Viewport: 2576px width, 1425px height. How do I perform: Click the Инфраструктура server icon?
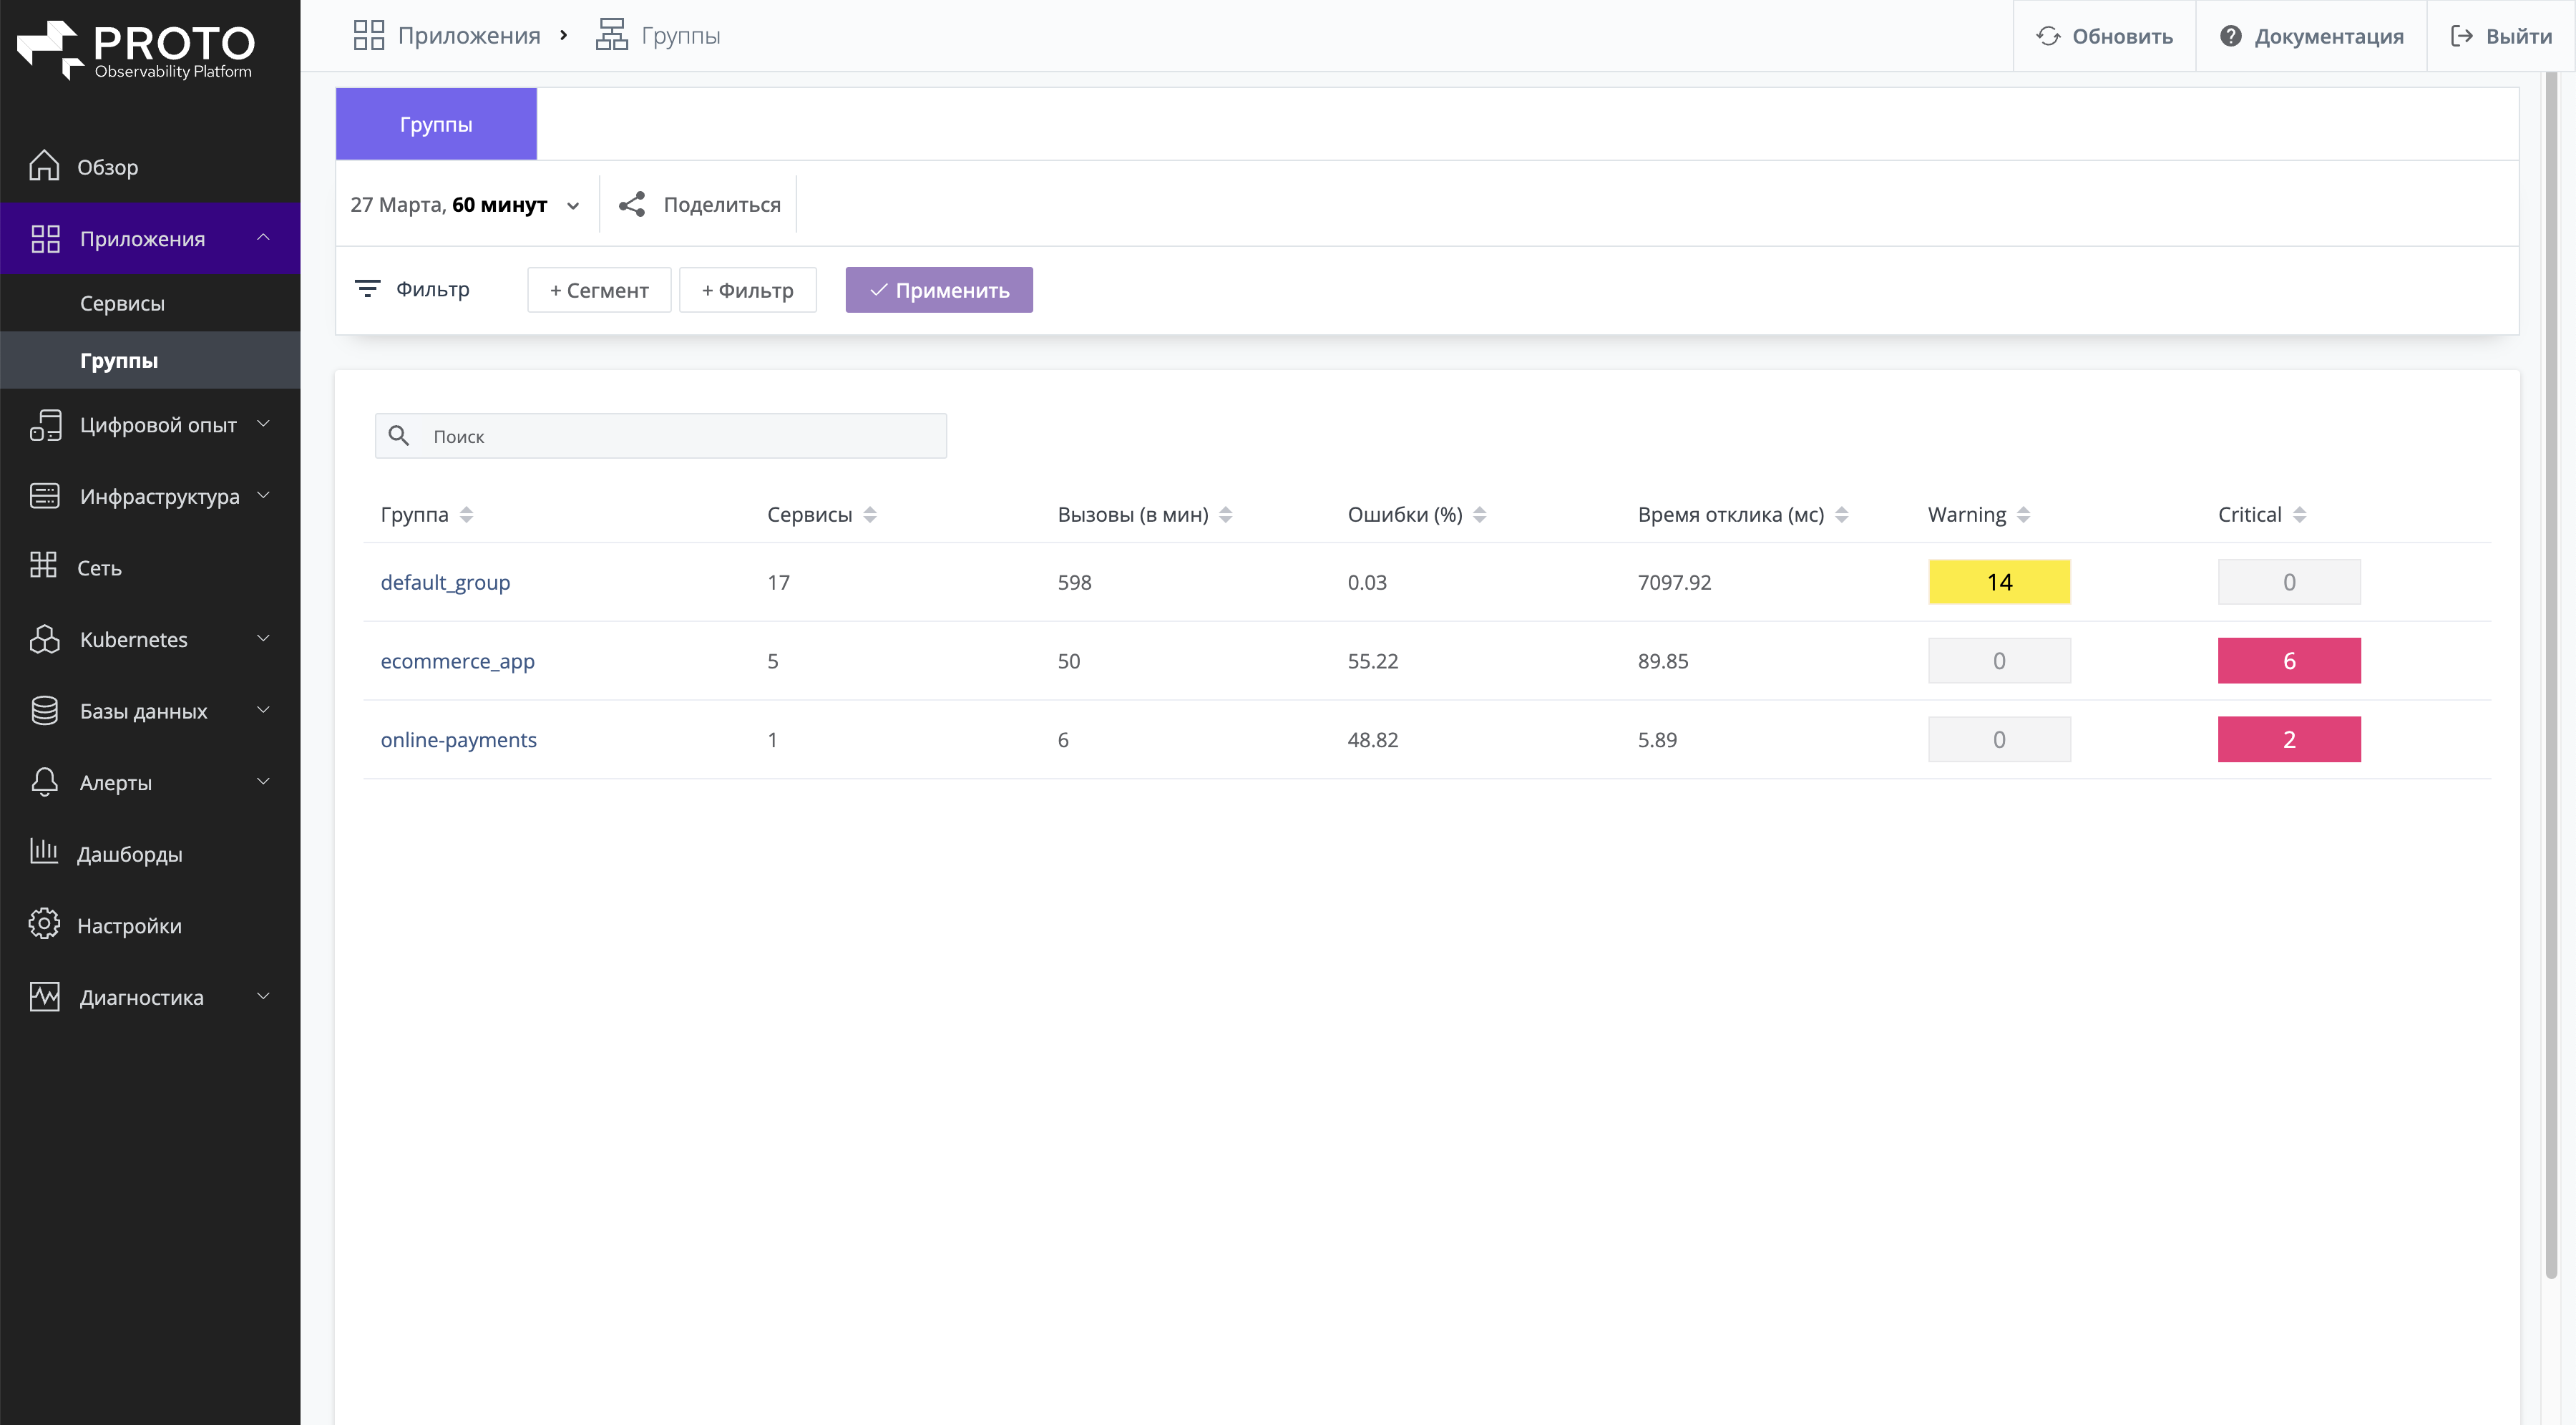tap(45, 496)
